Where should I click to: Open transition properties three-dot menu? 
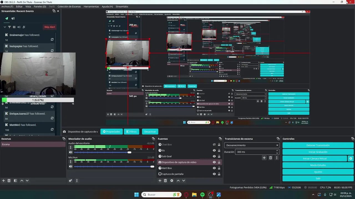277,158
